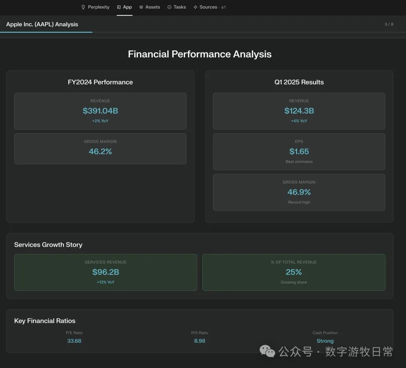
Task: Click the P/E Ratio value 33.68
Action: (74, 341)
